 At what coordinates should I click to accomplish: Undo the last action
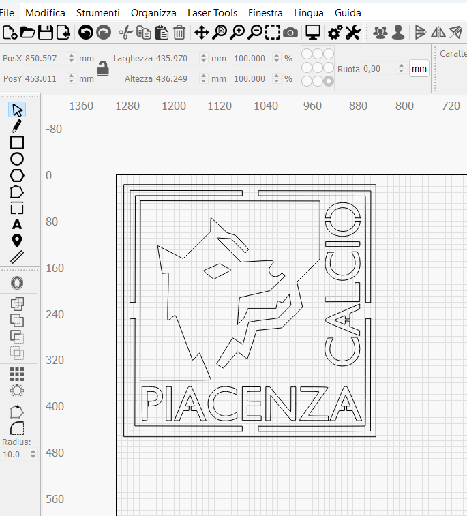[x=86, y=33]
